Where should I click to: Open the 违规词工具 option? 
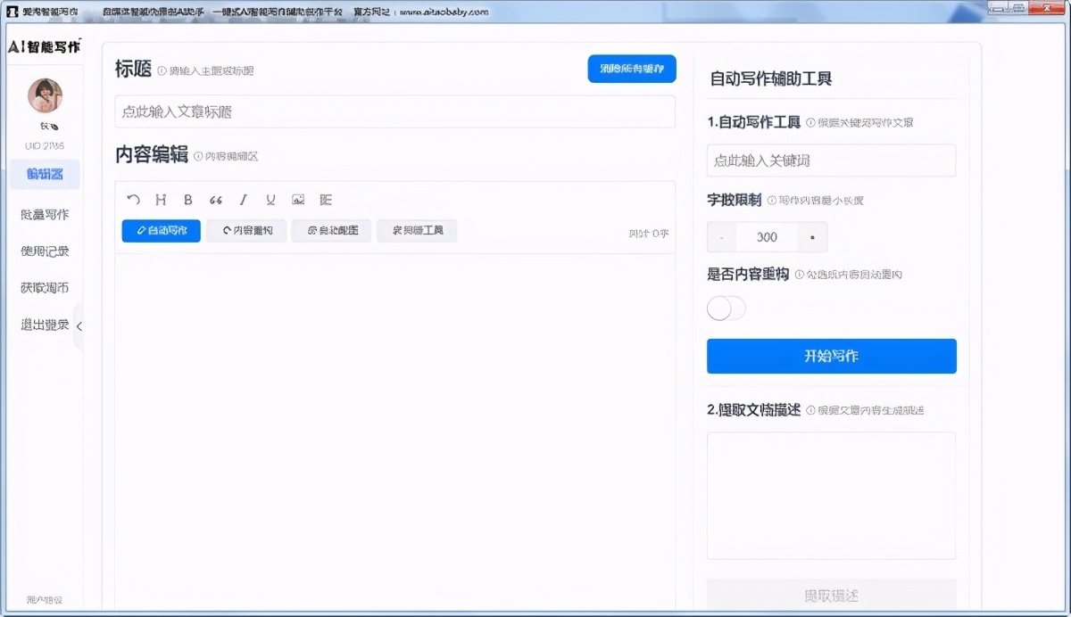tap(417, 230)
